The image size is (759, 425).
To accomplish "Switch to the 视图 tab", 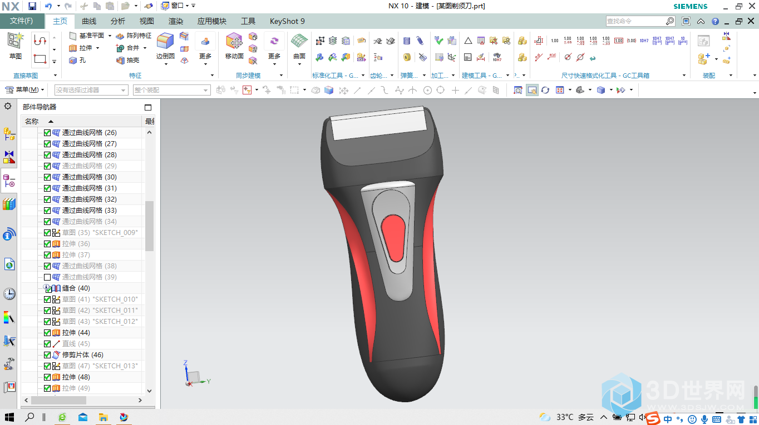I will [x=147, y=21].
